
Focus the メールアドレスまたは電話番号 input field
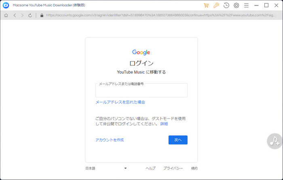[x=141, y=90]
